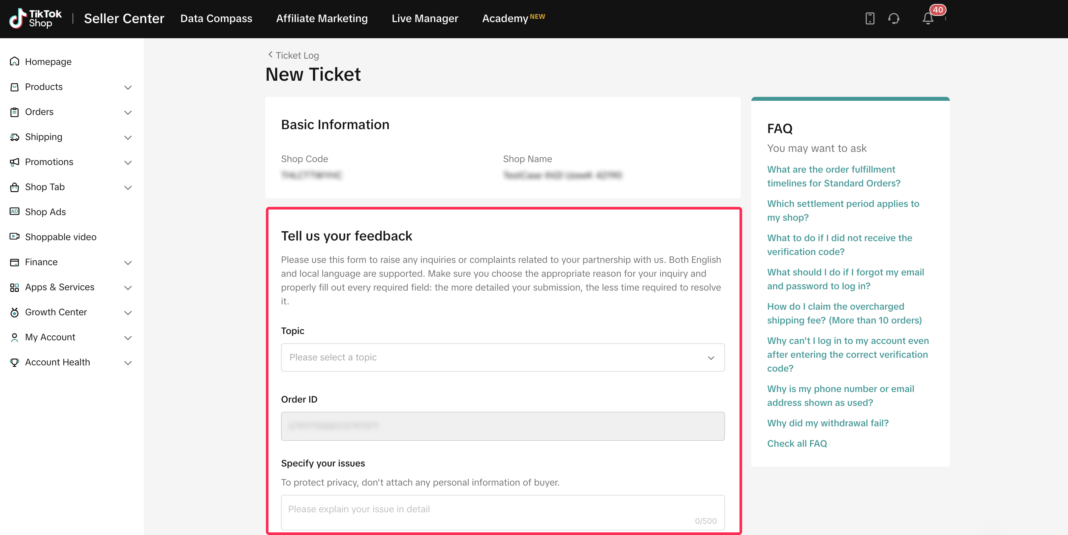The image size is (1068, 535).
Task: Expand the Growth Center chevron
Action: [128, 313]
